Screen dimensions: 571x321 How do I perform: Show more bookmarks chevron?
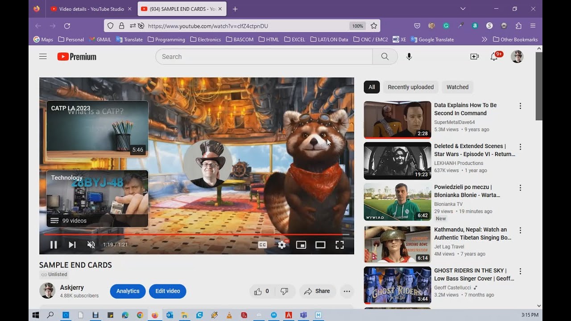pyautogui.click(x=484, y=39)
